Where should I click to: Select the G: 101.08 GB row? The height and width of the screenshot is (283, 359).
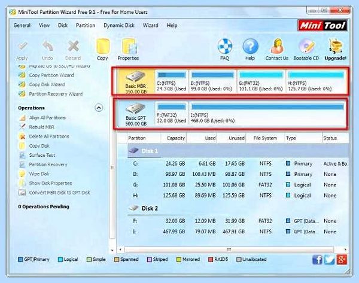(x=238, y=185)
